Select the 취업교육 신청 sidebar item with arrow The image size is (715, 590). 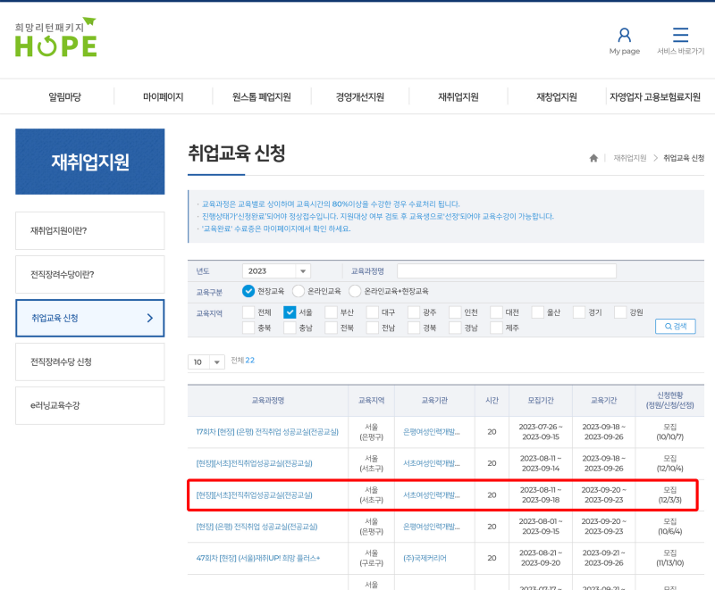pos(88,318)
